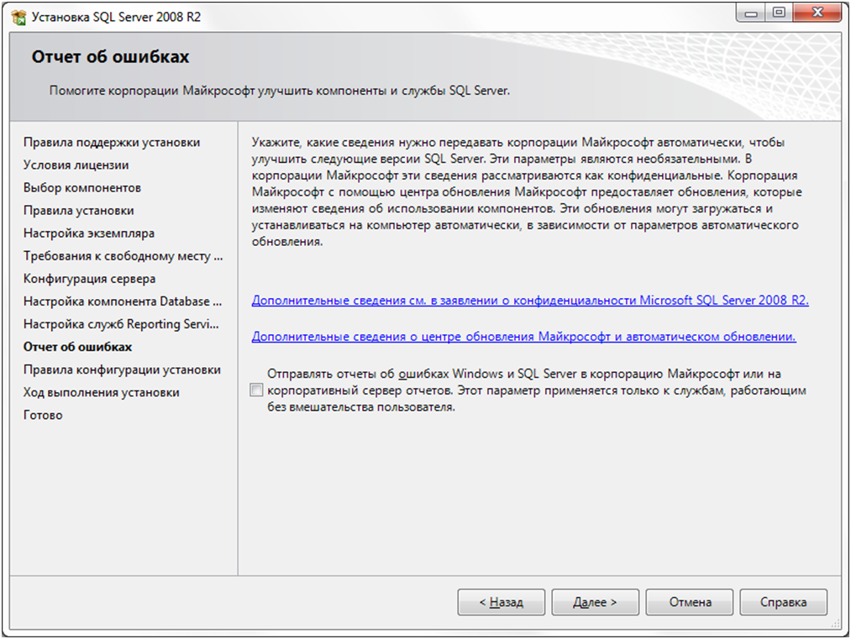Click the SQL Server setup title bar icon
The image size is (851, 639).
click(x=18, y=18)
